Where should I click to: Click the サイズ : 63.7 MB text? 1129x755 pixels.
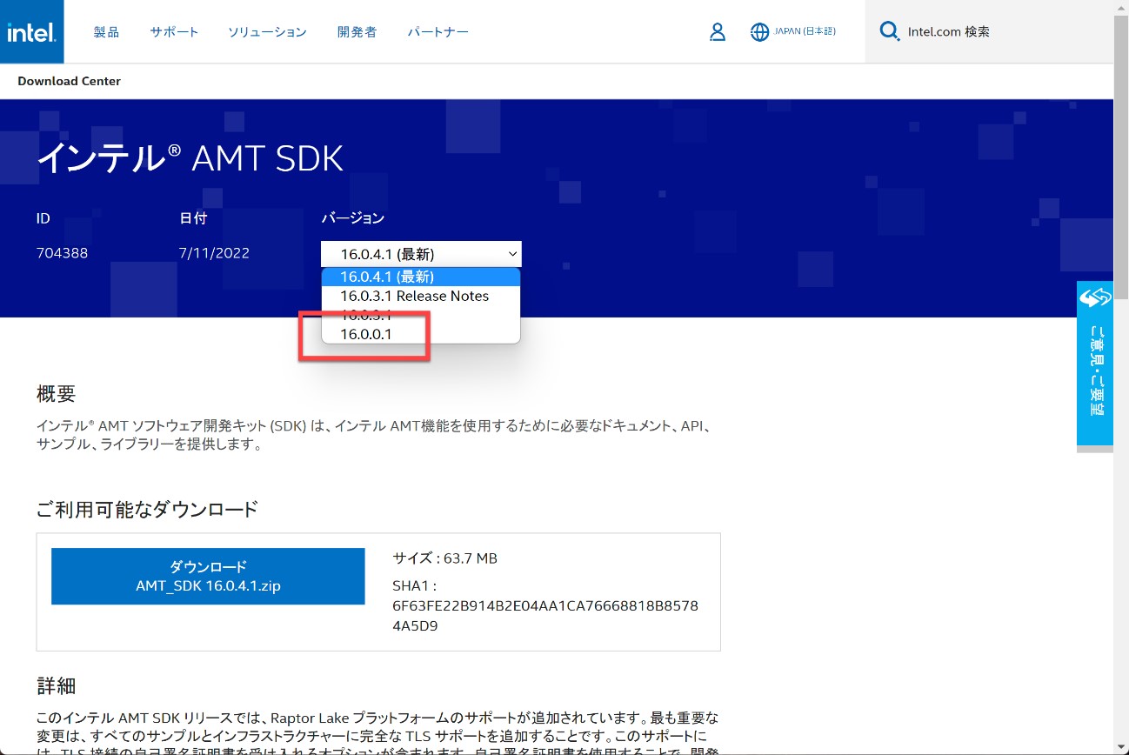coord(444,558)
